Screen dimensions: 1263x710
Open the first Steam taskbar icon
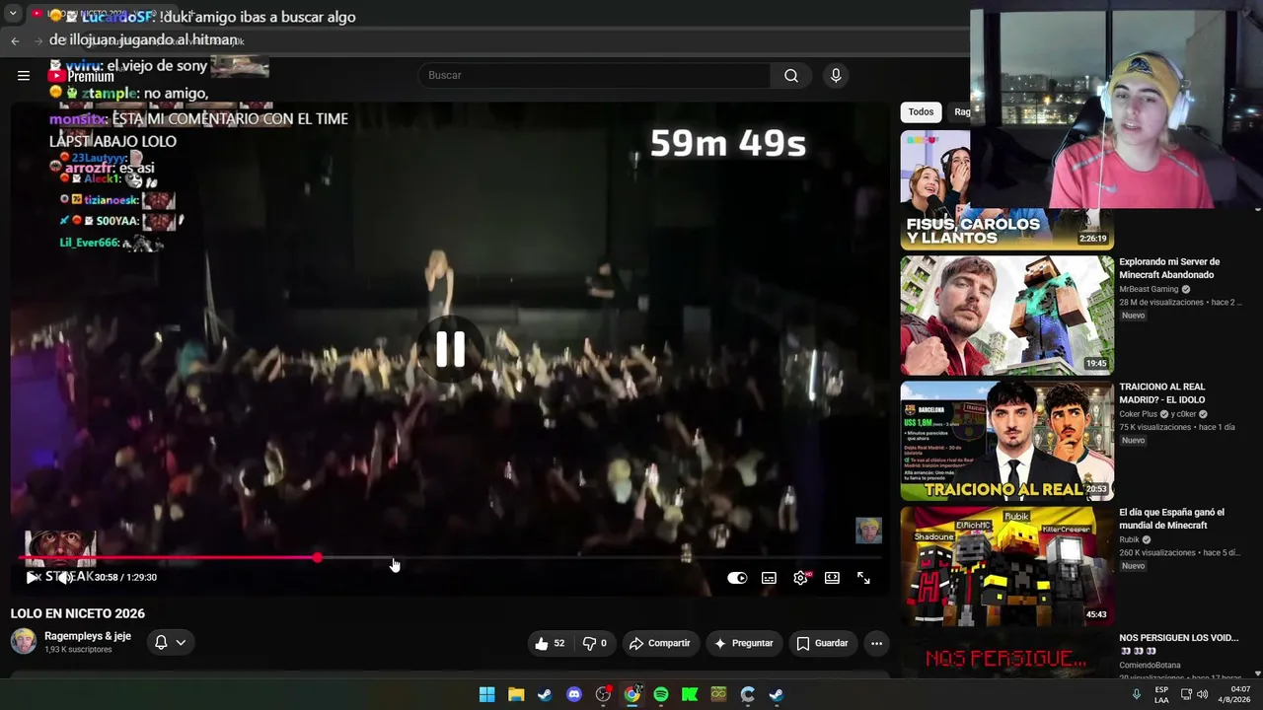[545, 694]
